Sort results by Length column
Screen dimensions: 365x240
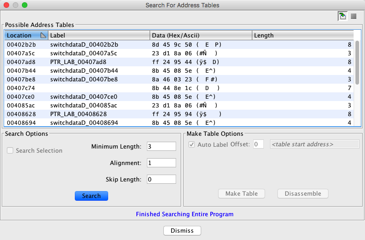click(x=302, y=35)
